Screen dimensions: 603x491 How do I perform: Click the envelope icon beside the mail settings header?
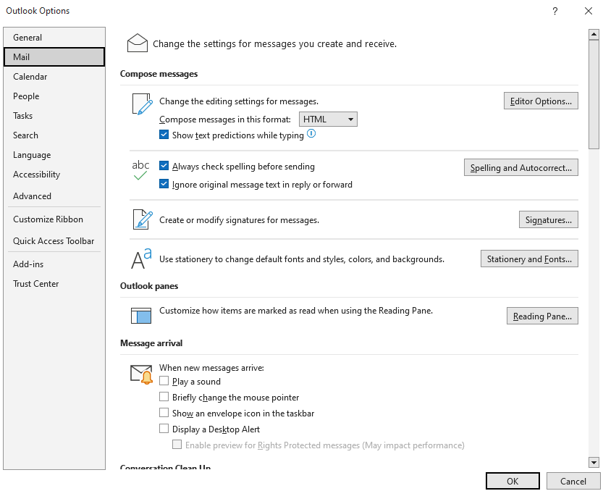click(138, 43)
